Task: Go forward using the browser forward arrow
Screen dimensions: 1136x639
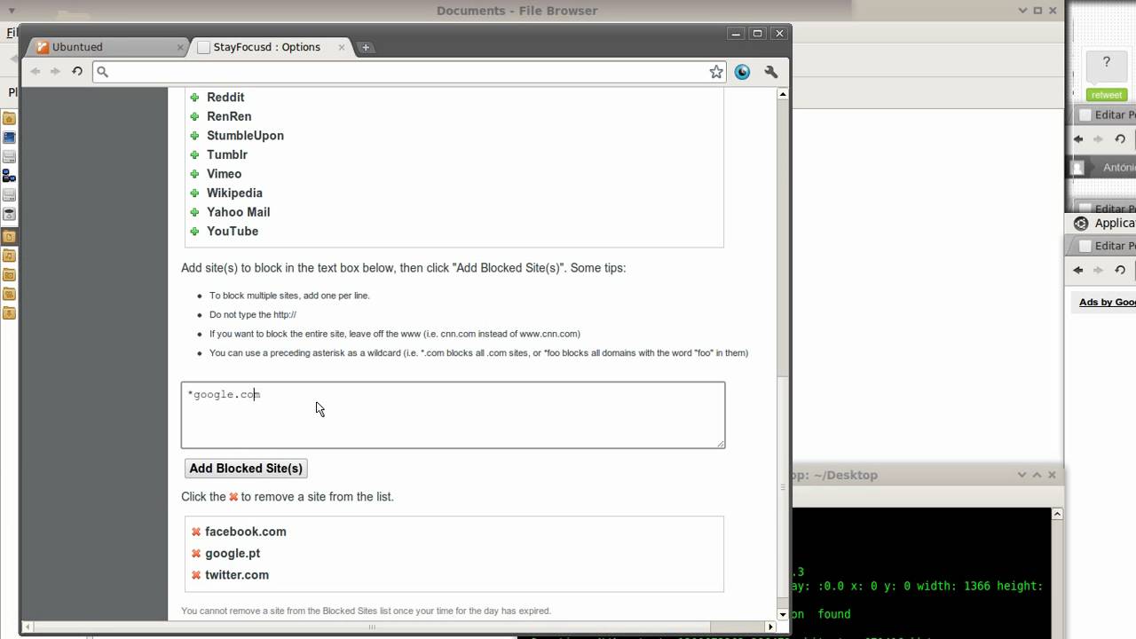Action: point(55,71)
